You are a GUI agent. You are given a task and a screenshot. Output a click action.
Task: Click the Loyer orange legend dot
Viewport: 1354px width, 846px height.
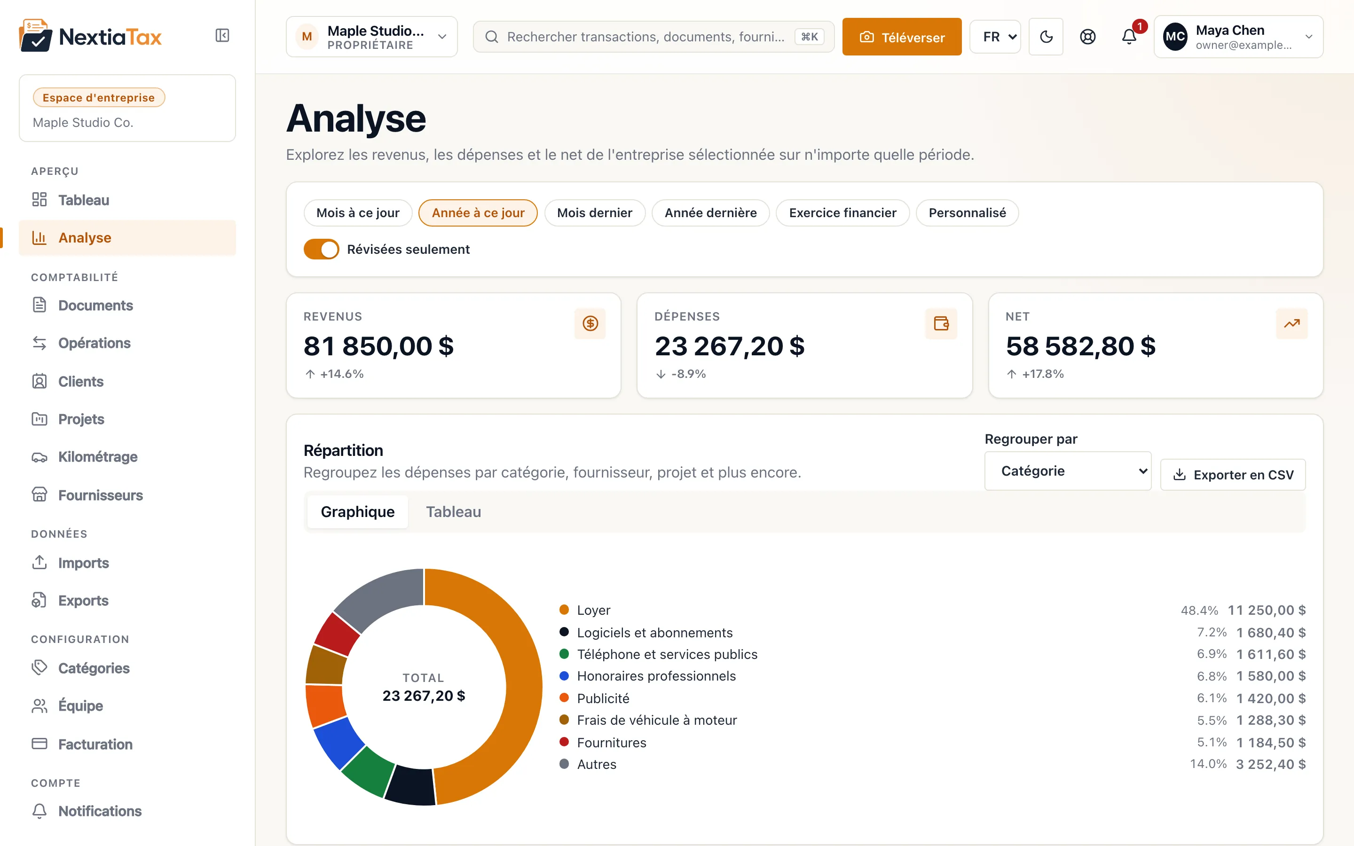tap(564, 609)
